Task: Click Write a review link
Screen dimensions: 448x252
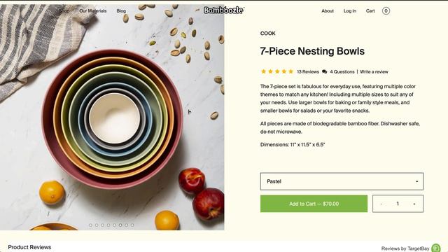Action: [x=374, y=71]
